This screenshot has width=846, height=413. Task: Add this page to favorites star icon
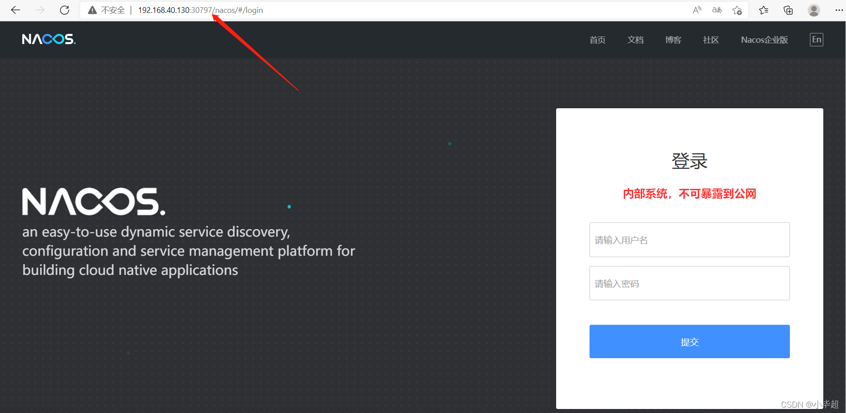click(x=737, y=10)
